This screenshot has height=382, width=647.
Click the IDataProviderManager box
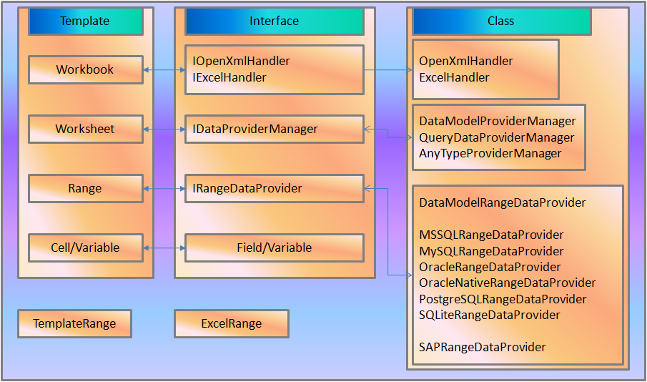(x=275, y=129)
